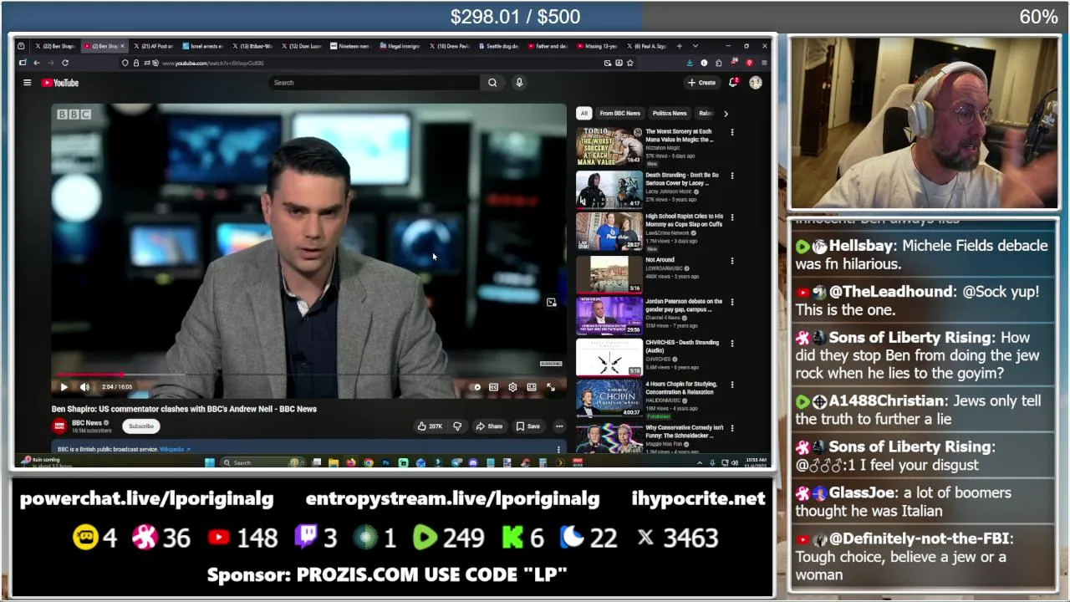Open a new browser tab with plus
The image size is (1070, 602).
(x=680, y=46)
